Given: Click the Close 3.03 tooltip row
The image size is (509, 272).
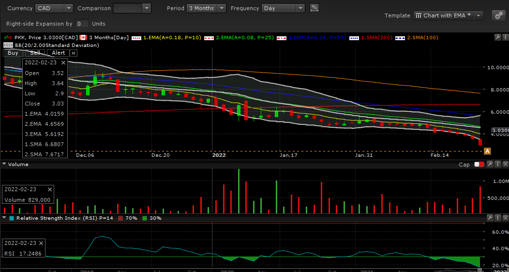Looking at the screenshot, I should pos(45,104).
